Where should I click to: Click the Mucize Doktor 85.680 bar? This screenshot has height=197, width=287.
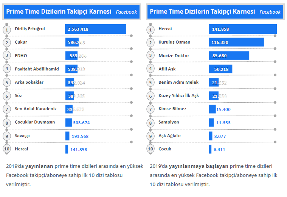pos(229,56)
